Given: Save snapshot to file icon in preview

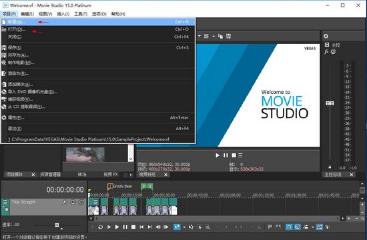Looking at the screenshot, I should (x=228, y=36).
